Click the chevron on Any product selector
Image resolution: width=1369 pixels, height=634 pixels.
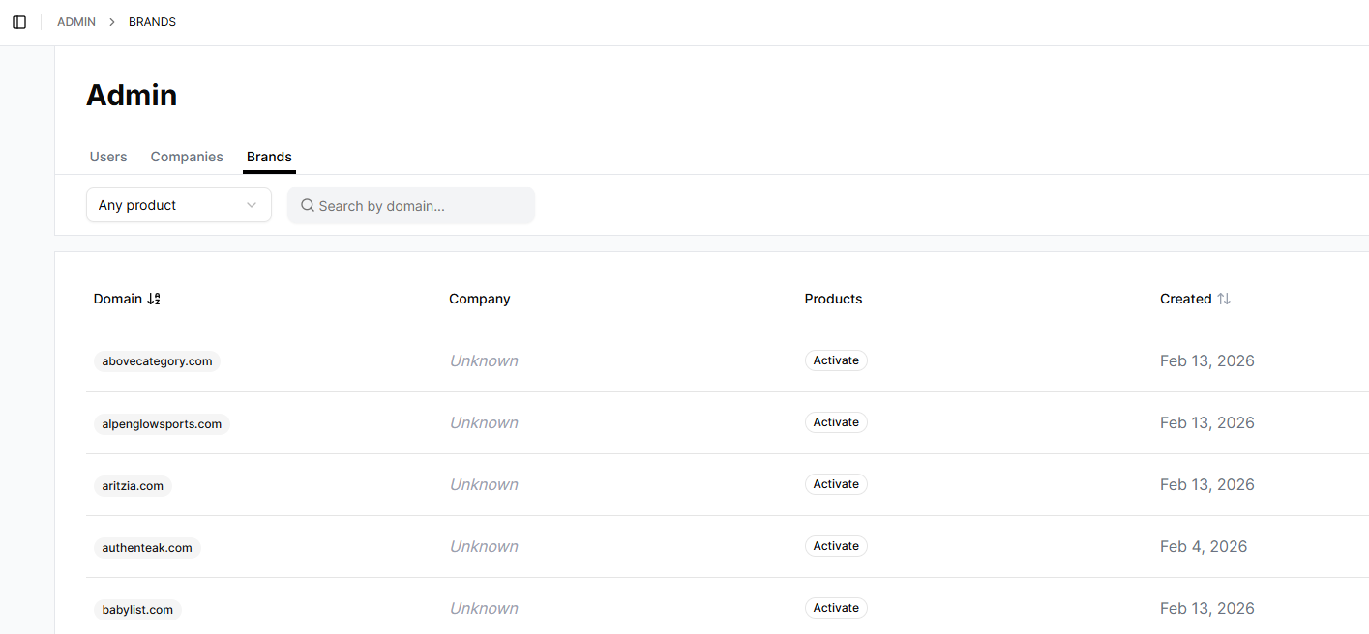(x=253, y=205)
